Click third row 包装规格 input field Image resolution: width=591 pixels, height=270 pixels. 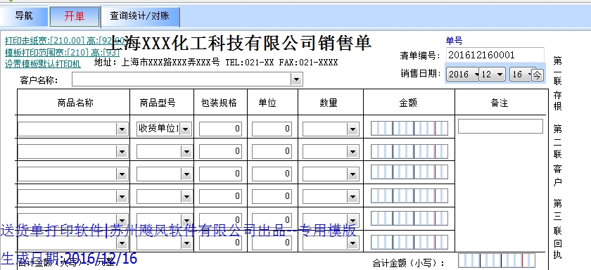(220, 174)
